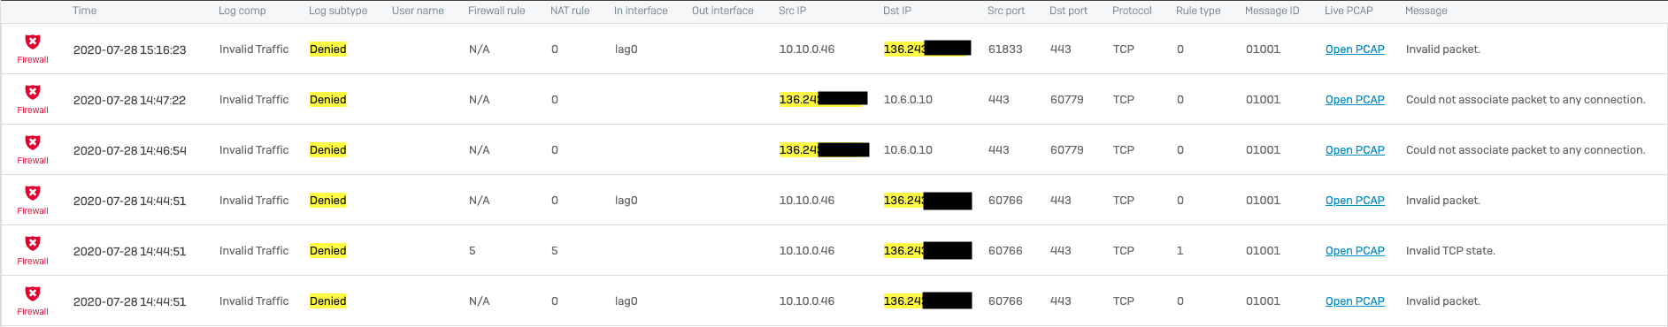Click the Protocol column header
Screen dimensions: 1668x327
pyautogui.click(x=1132, y=11)
